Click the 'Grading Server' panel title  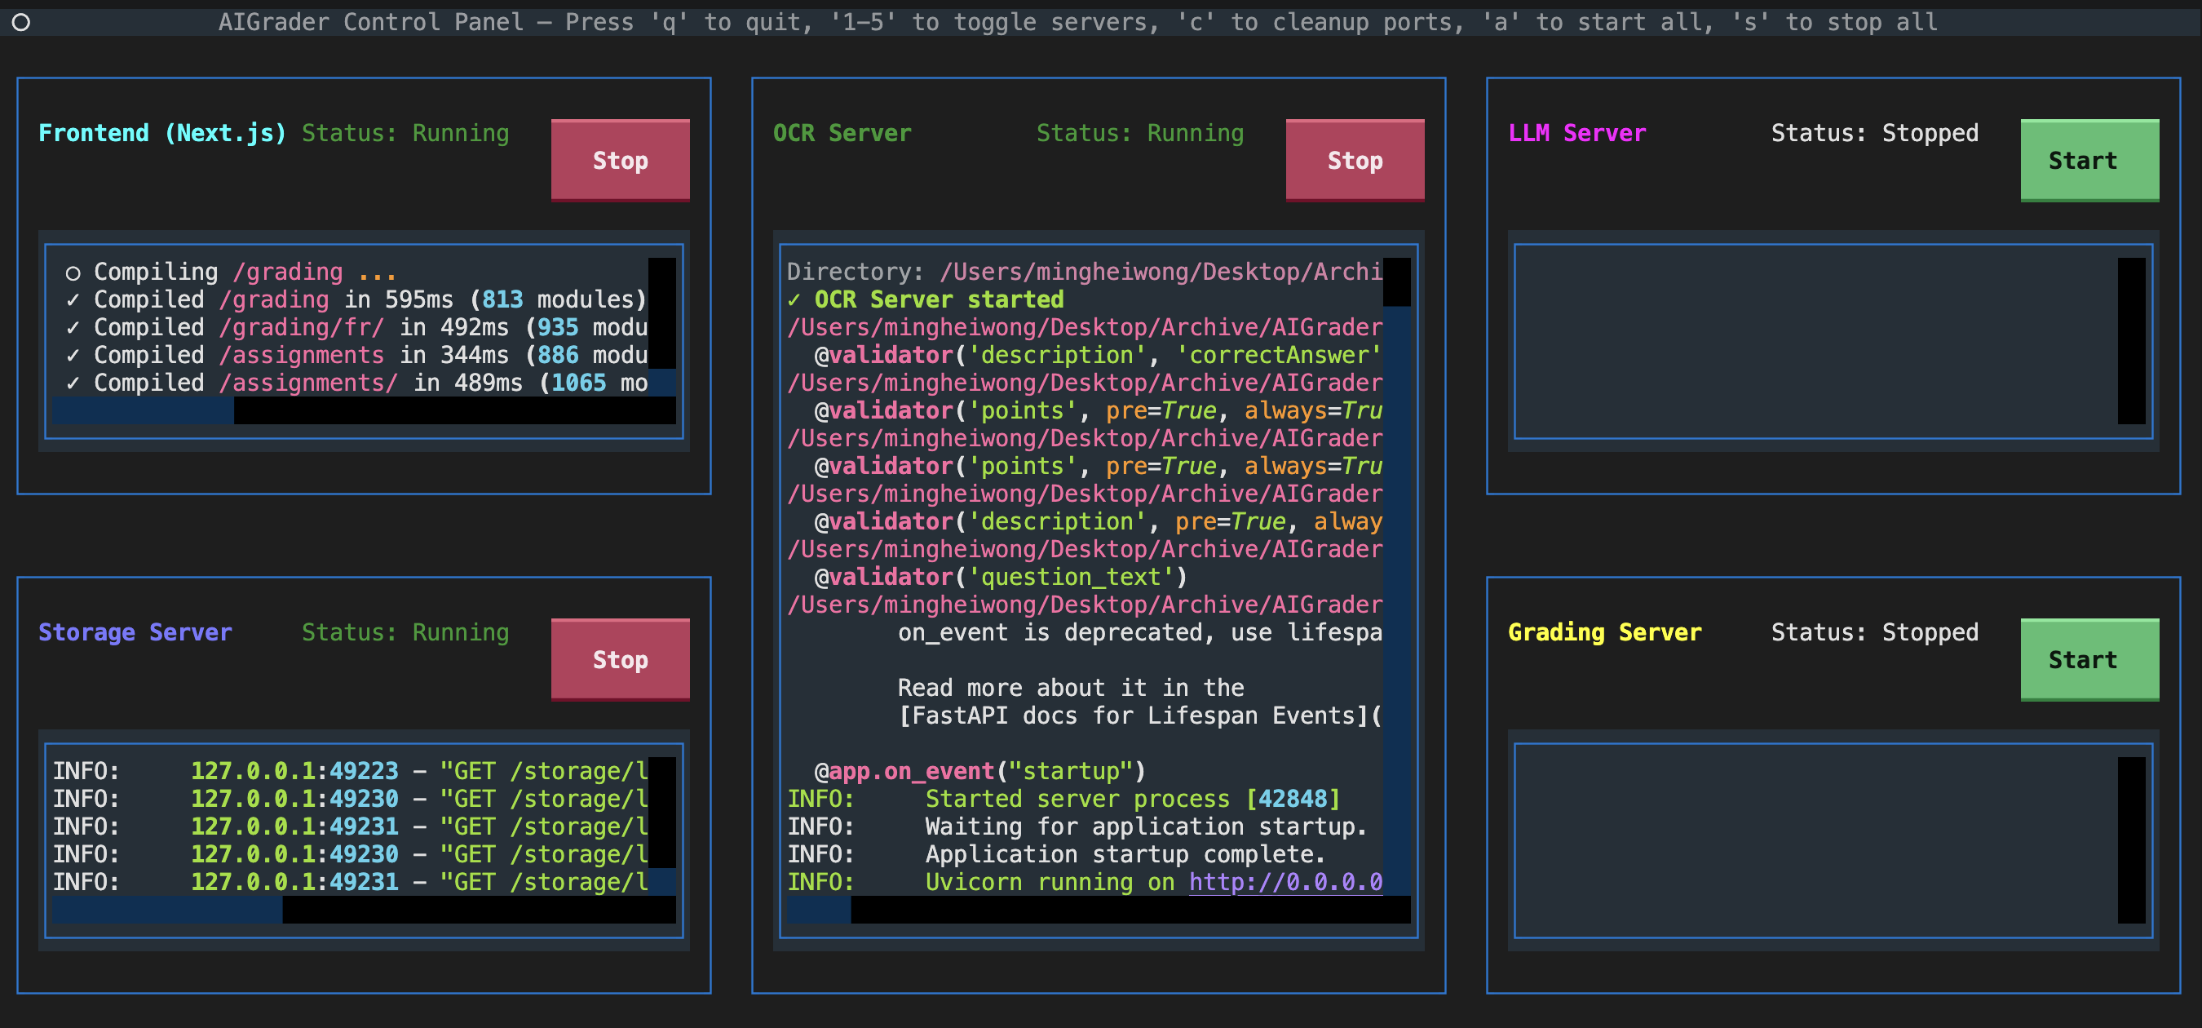click(1604, 632)
